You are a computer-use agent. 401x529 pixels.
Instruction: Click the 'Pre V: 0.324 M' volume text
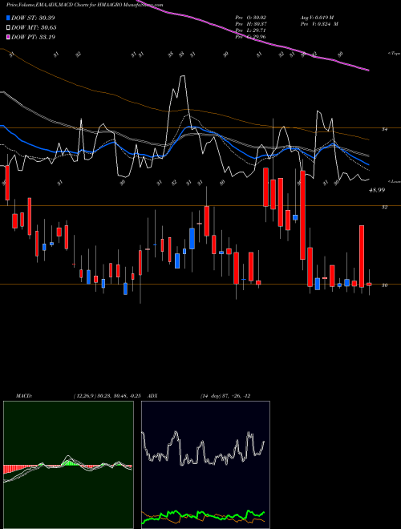pyautogui.click(x=319, y=24)
